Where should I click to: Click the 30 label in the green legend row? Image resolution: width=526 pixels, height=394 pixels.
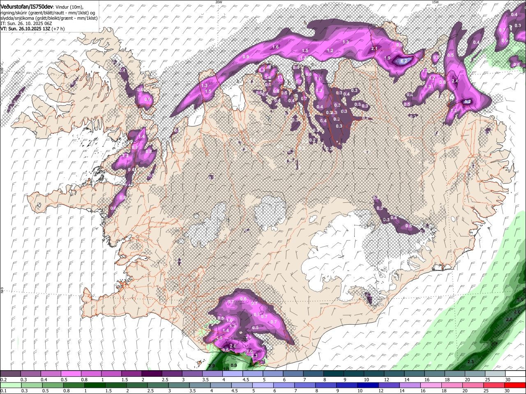tap(507, 391)
